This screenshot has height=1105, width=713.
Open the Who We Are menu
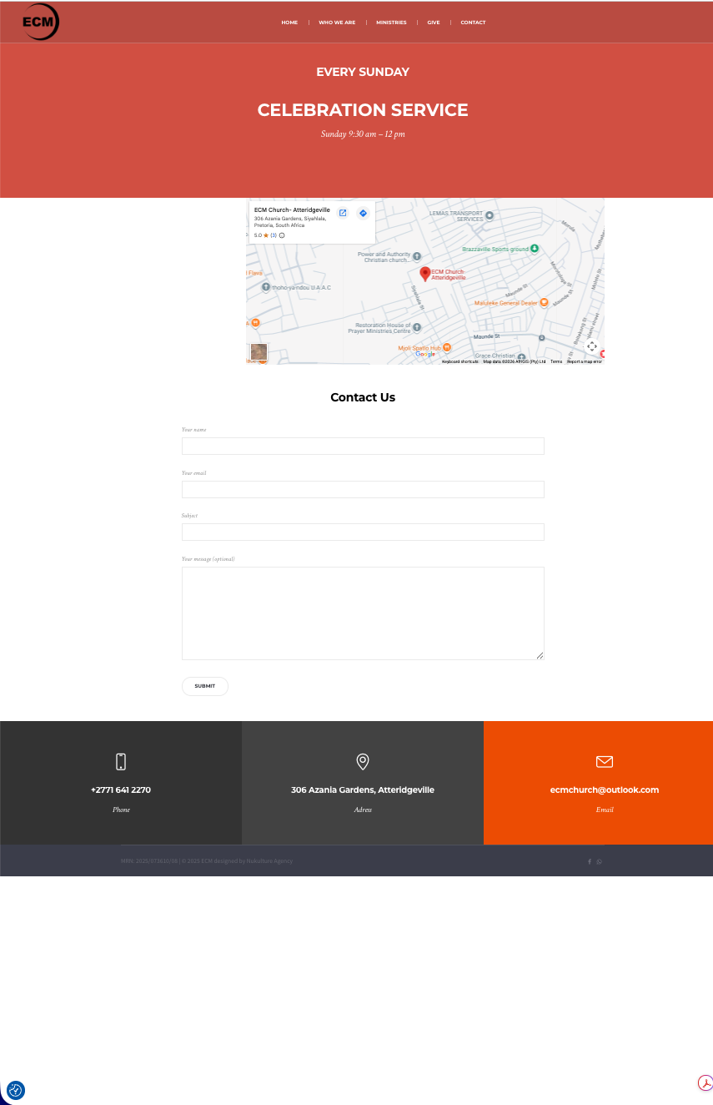[x=337, y=23]
